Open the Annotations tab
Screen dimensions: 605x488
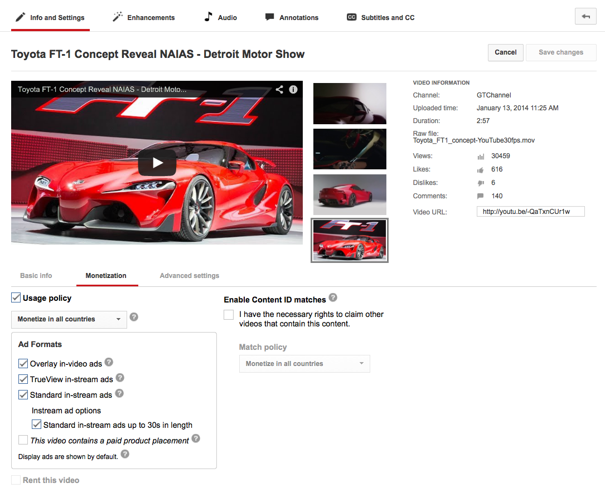click(292, 18)
